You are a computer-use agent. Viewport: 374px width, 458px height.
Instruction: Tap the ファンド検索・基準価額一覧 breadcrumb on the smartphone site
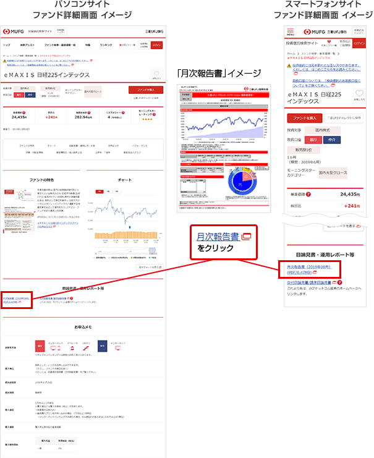pos(319,54)
